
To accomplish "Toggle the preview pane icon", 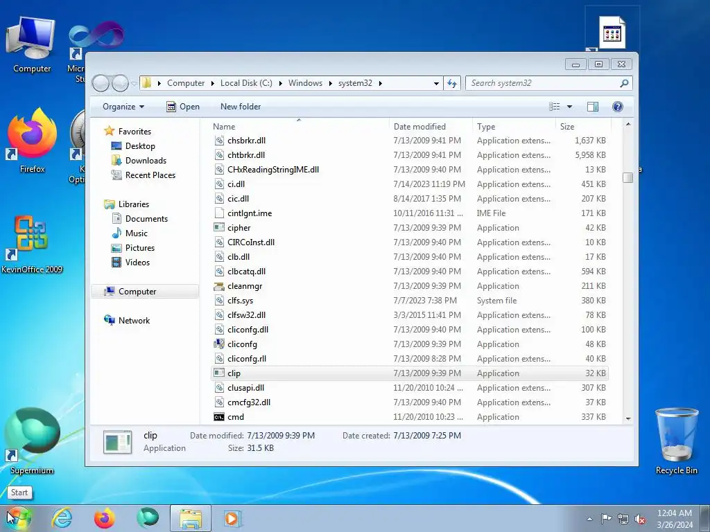I will (x=593, y=106).
